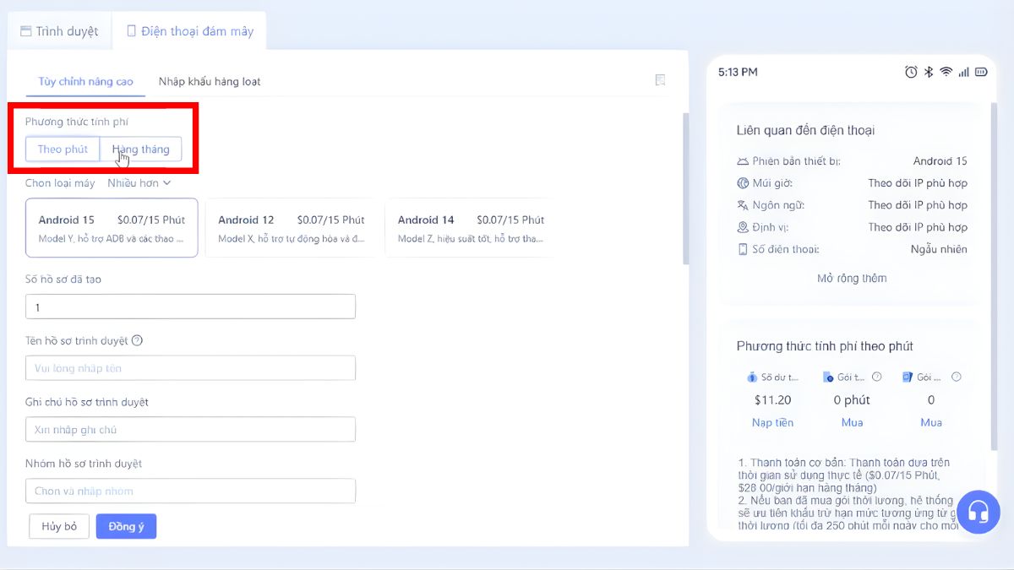Expand the Nhiều hơn machine type dropdown

tap(139, 182)
